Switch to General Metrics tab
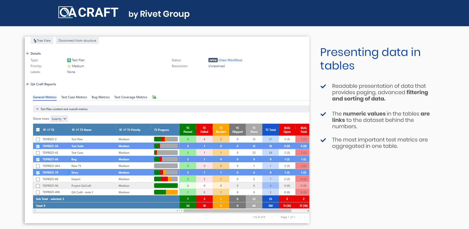The image size is (469, 229). (x=45, y=97)
